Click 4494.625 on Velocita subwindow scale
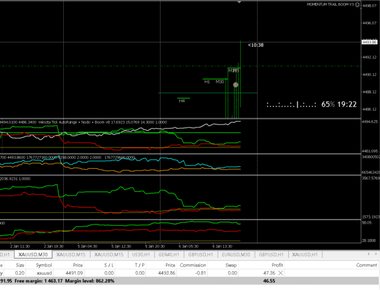This screenshot has height=290, width=380. 370,122
